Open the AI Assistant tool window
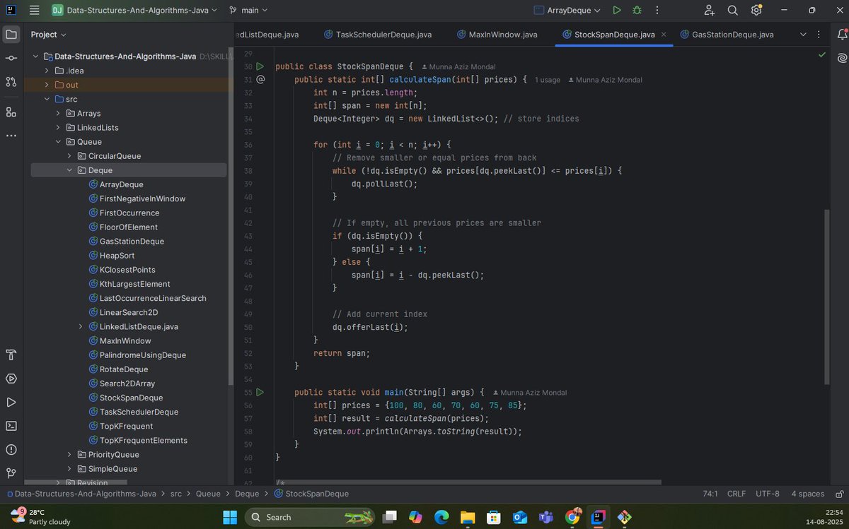The height and width of the screenshot is (529, 849). [841, 58]
